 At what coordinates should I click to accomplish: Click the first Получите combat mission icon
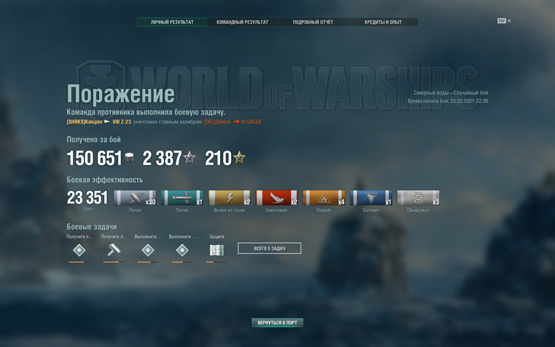[79, 250]
